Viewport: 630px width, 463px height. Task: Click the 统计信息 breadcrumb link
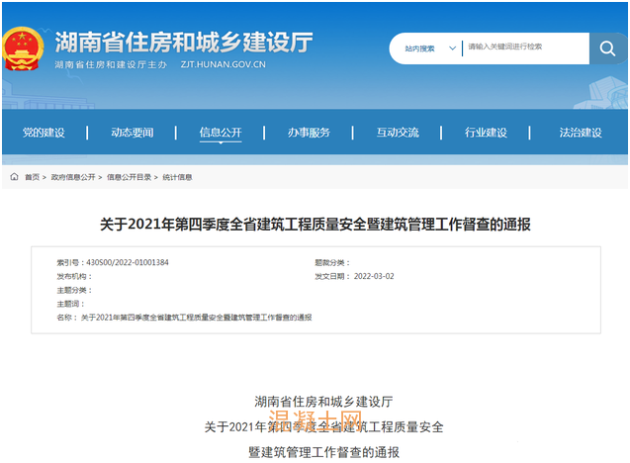[177, 177]
